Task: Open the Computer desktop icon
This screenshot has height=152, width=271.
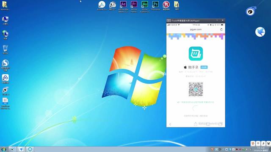Action: pos(5,20)
